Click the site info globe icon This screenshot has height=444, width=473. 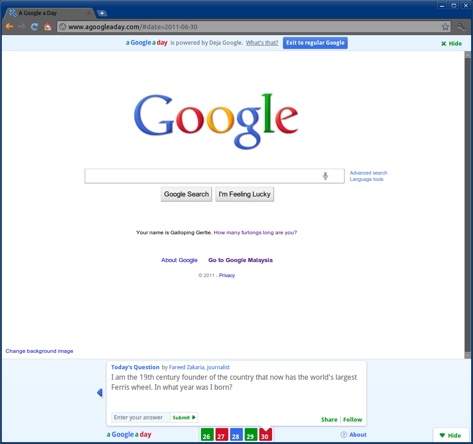(x=63, y=26)
